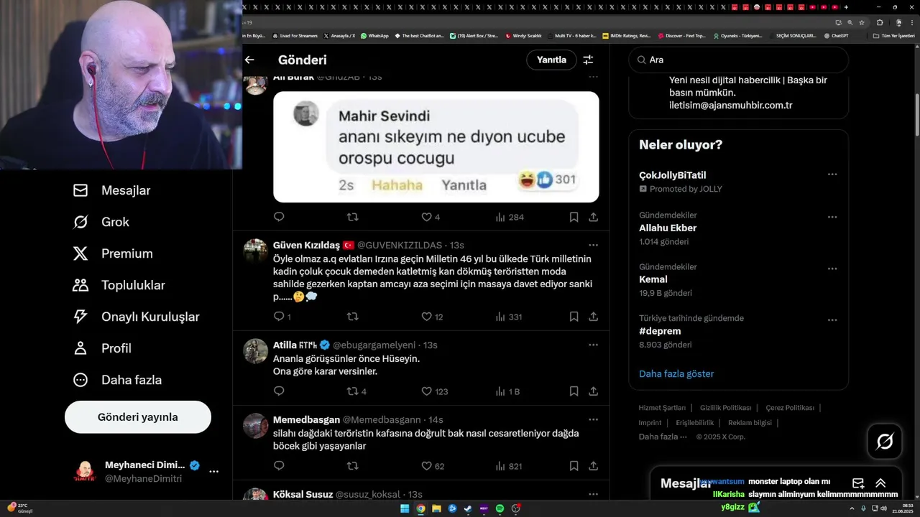Open Hizmet Şartları footer link
Image resolution: width=920 pixels, height=517 pixels.
[662, 408]
